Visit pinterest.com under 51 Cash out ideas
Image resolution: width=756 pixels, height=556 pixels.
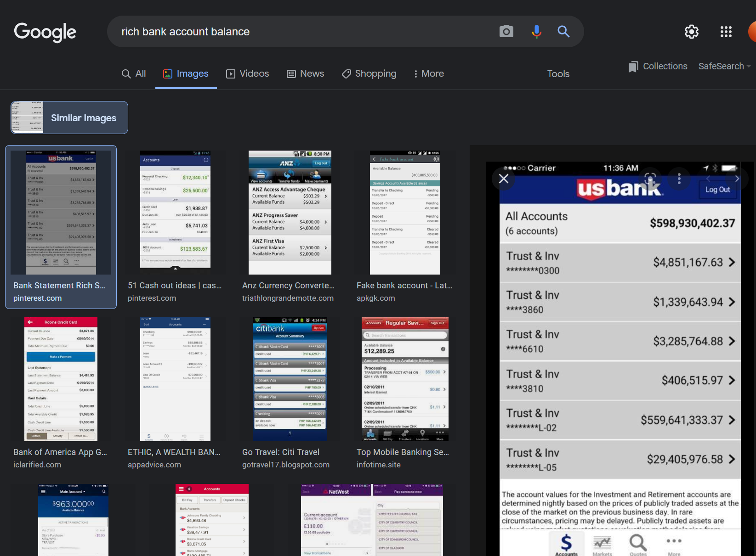tap(152, 298)
